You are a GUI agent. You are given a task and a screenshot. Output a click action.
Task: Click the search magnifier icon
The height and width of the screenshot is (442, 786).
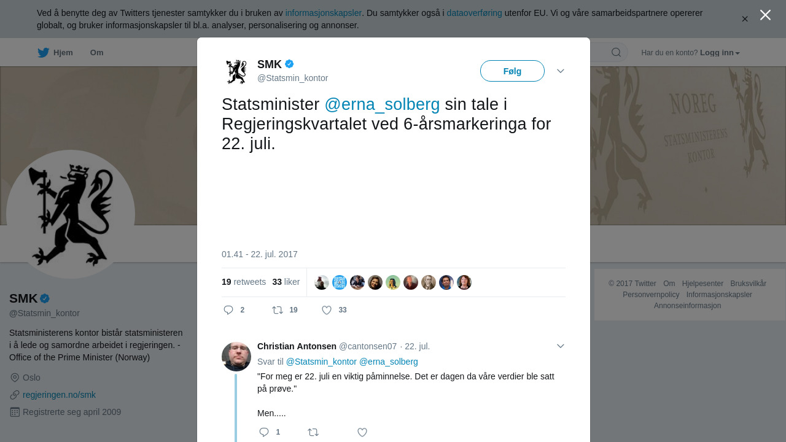pyautogui.click(x=616, y=52)
